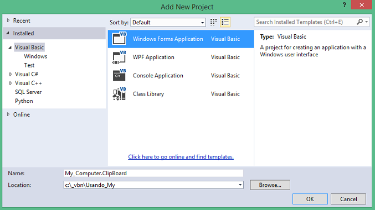Screen dimensions: 375x210
Task: Expand the Visual C++ node arrow
Action: tap(11, 83)
